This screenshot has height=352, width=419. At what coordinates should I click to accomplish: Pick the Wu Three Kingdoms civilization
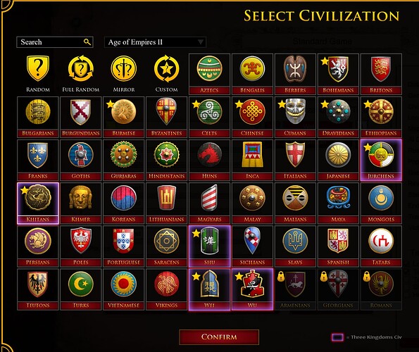[252, 289]
